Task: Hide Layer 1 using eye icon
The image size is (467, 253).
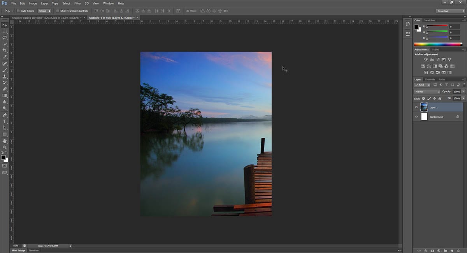Action: click(x=416, y=107)
